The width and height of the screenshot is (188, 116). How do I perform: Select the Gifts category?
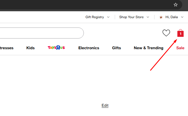pos(117,48)
